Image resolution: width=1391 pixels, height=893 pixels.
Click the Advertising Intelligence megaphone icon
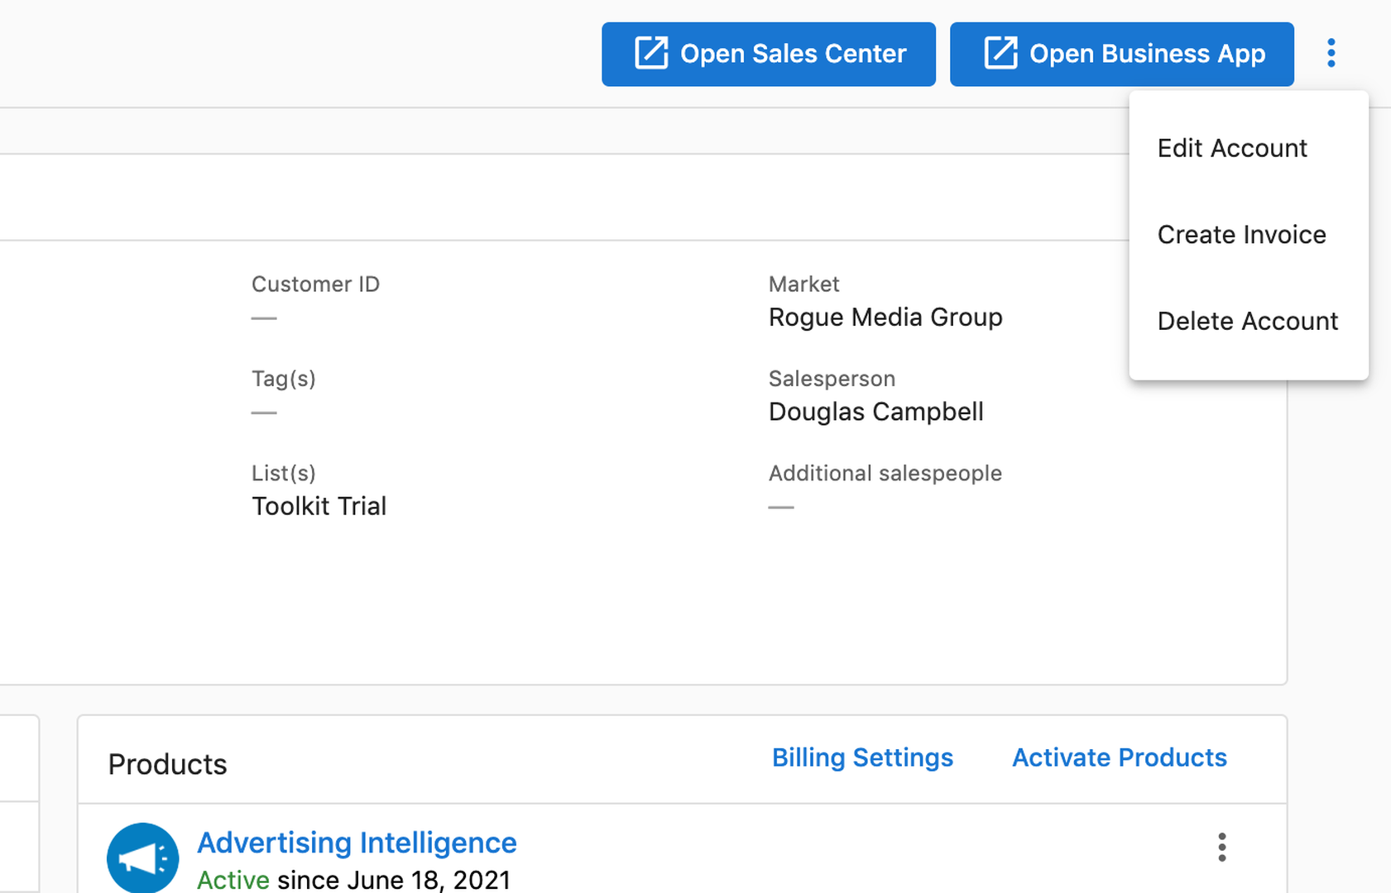tap(142, 857)
